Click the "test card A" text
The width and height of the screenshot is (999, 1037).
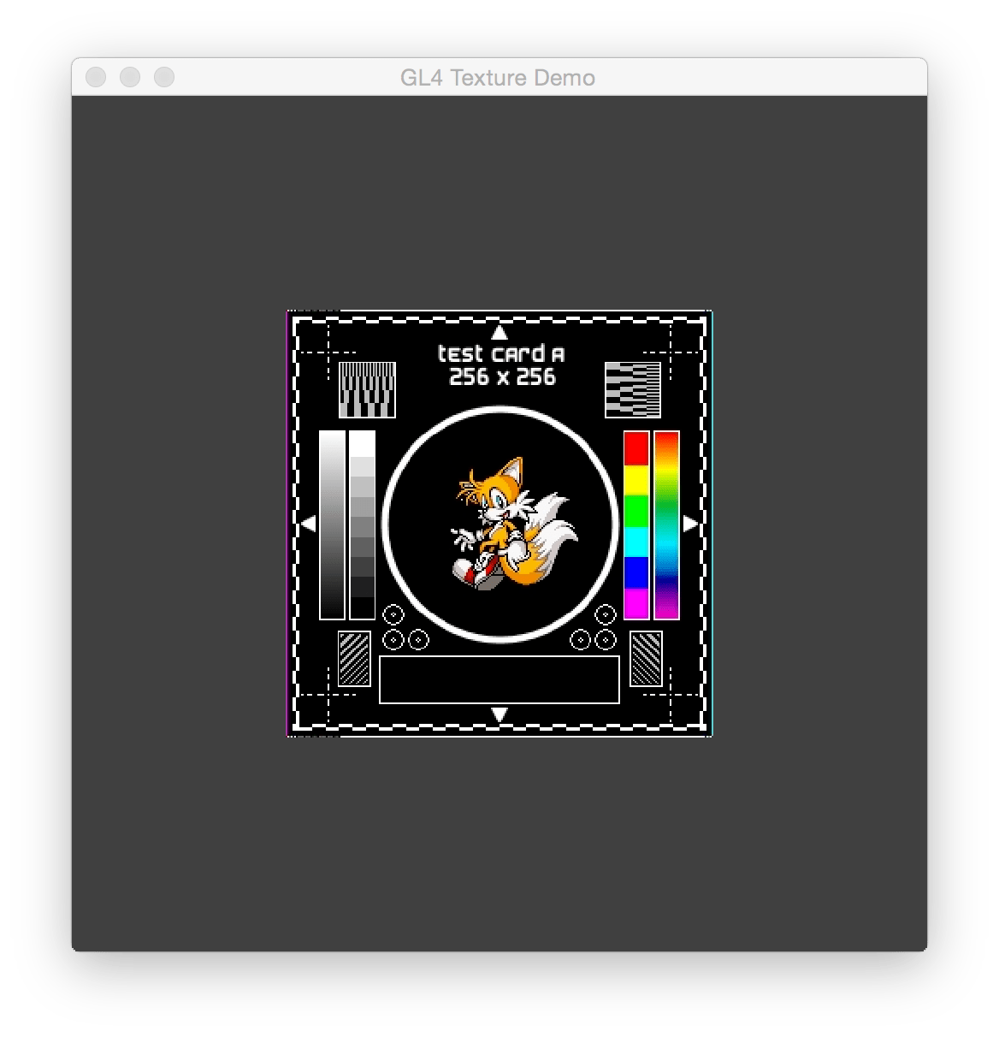(501, 353)
